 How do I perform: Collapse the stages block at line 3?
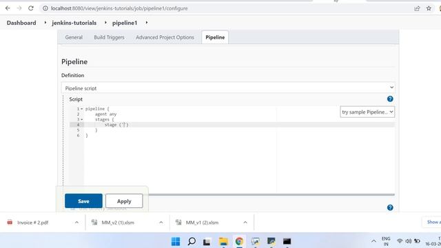81,119
